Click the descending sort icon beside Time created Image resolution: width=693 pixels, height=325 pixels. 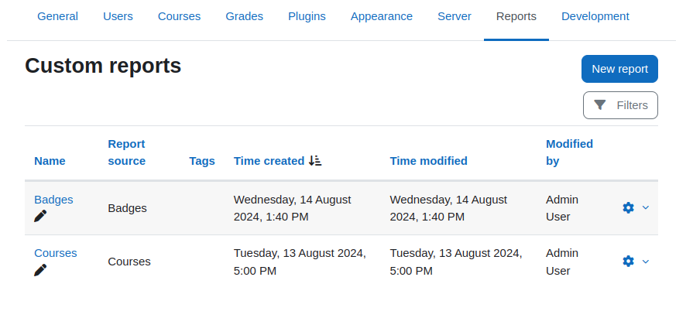pyautogui.click(x=315, y=161)
